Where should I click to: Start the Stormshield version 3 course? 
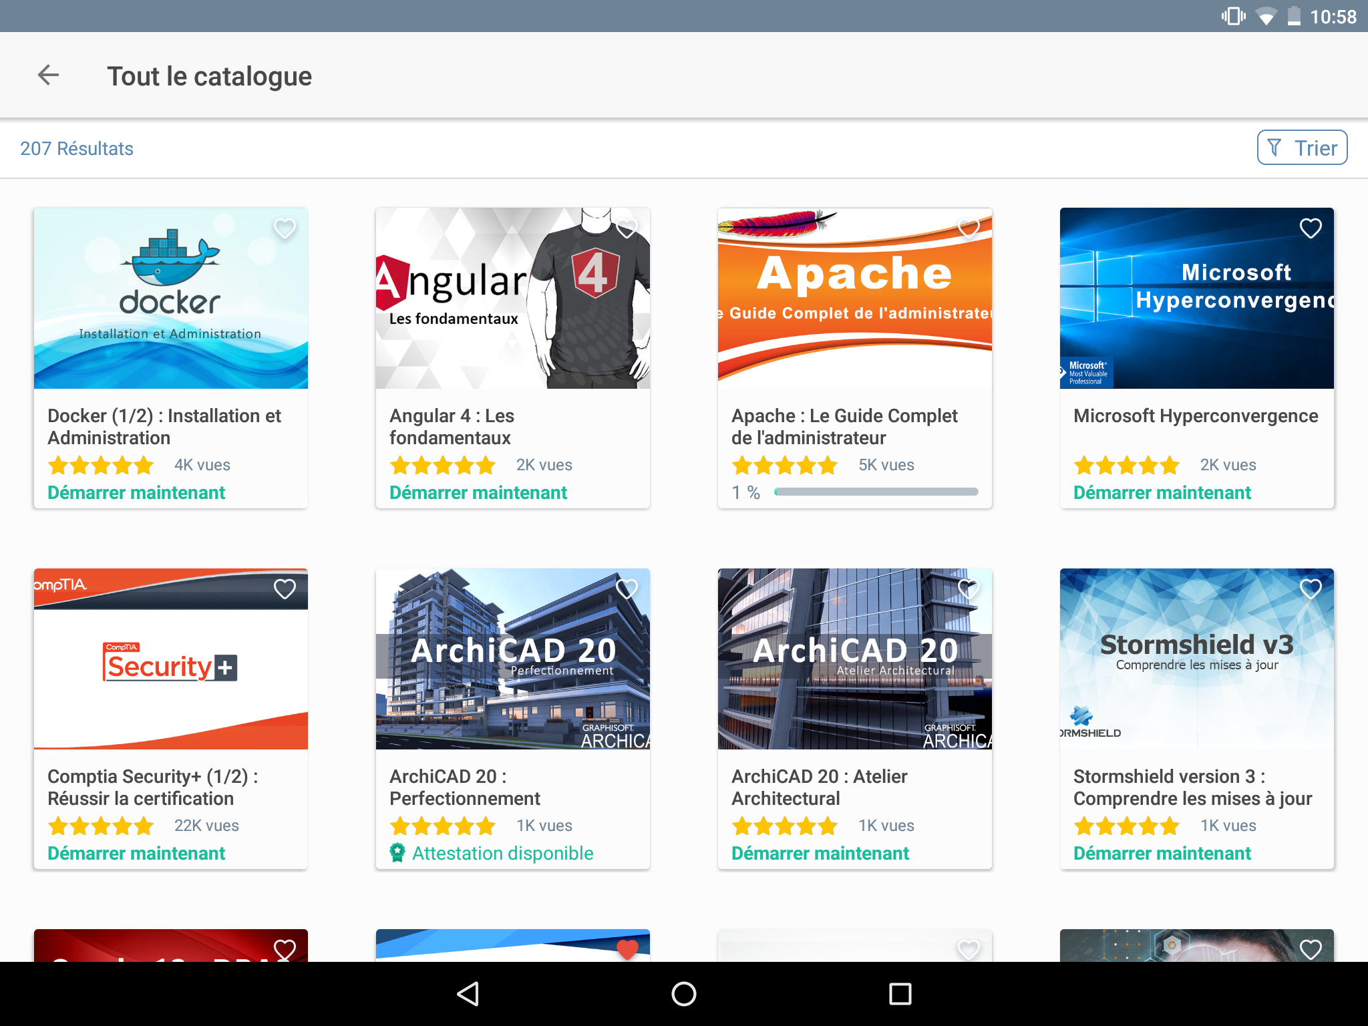1162,854
